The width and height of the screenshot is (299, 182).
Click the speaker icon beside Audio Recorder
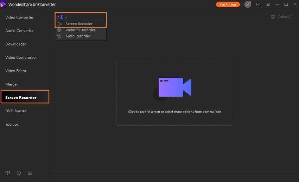[59, 36]
